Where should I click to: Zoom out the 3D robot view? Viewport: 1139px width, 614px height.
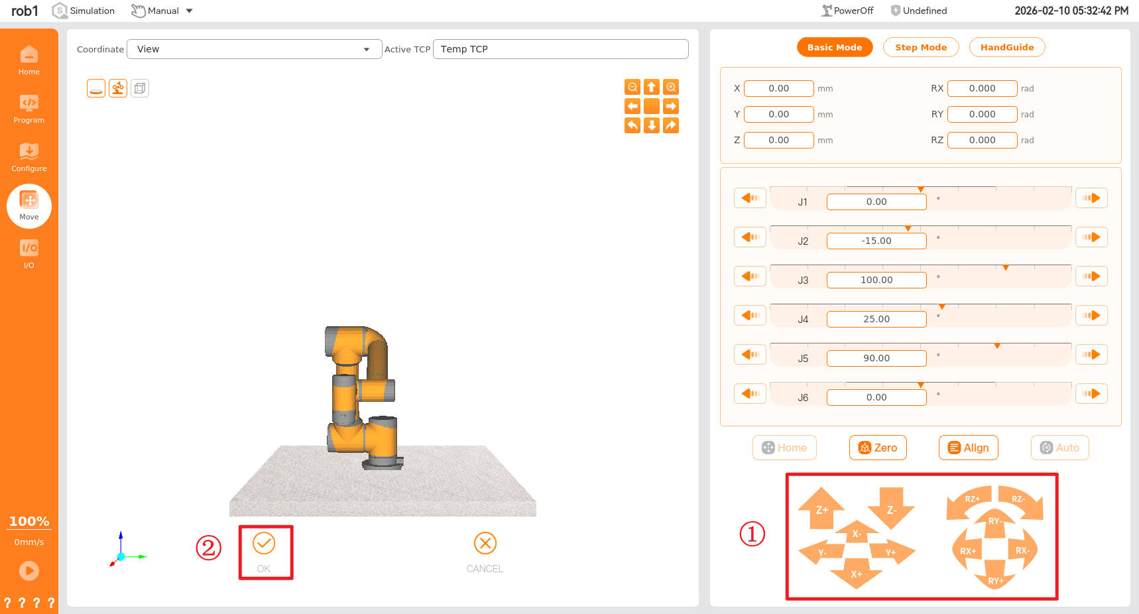coord(632,87)
